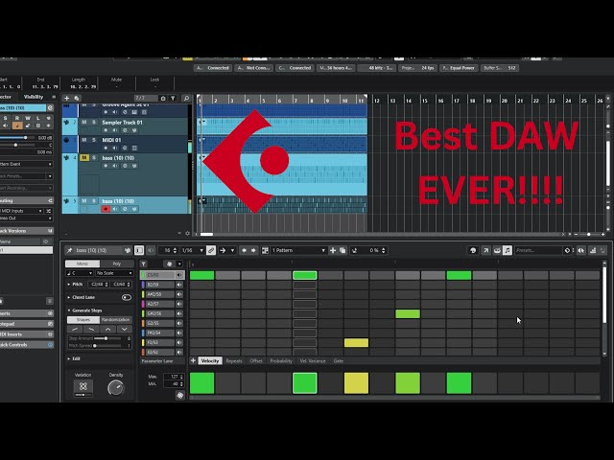Screen dimensions: 614x460
Task: Click the Step Amount slider
Action: point(108,338)
